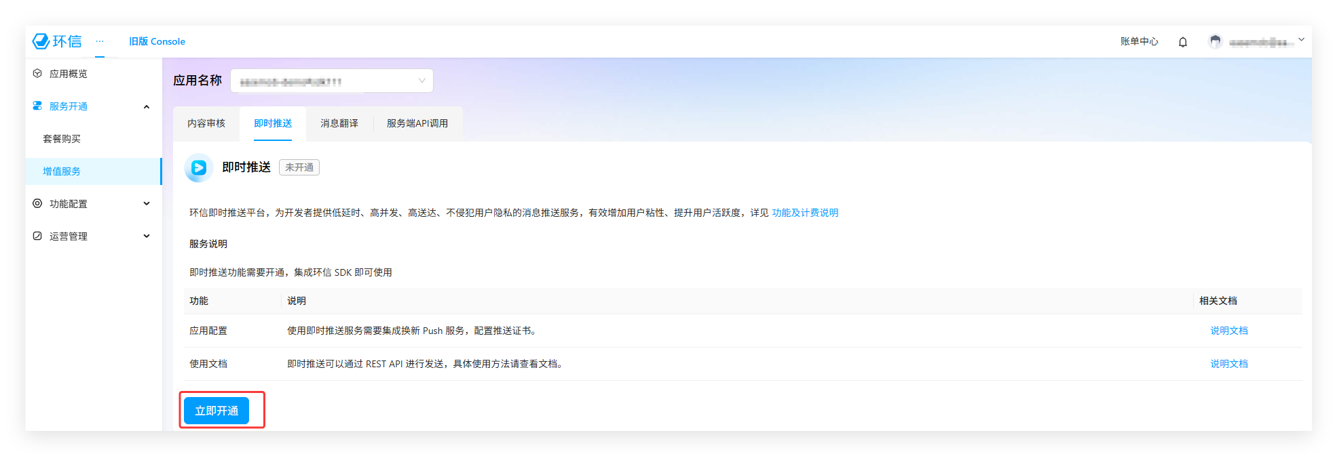Viewport: 1337px width, 456px height.
Task: Click the 相关文档 column header
Action: tap(1218, 301)
